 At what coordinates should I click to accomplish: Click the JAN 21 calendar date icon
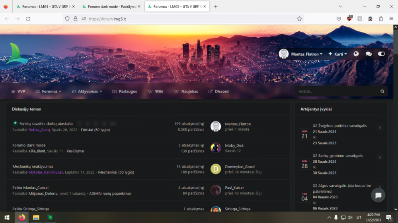tap(304, 134)
